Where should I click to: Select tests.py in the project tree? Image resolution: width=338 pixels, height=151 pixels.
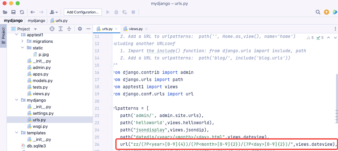click(x=38, y=87)
